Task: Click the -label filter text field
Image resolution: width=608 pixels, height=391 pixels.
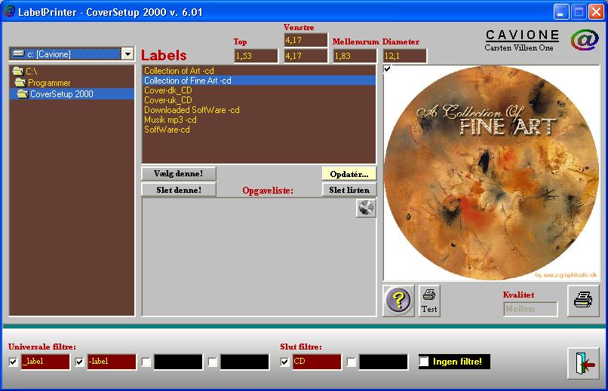Action: click(x=112, y=362)
